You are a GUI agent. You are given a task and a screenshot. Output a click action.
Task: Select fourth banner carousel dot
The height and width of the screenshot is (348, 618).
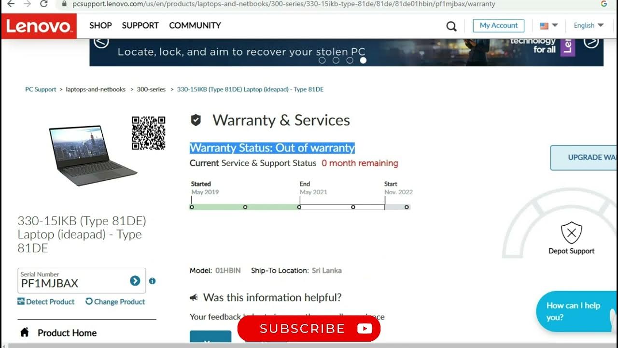(363, 60)
